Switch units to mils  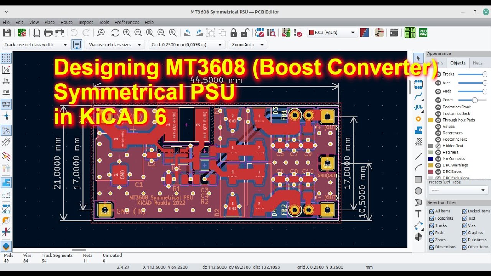click(6, 92)
